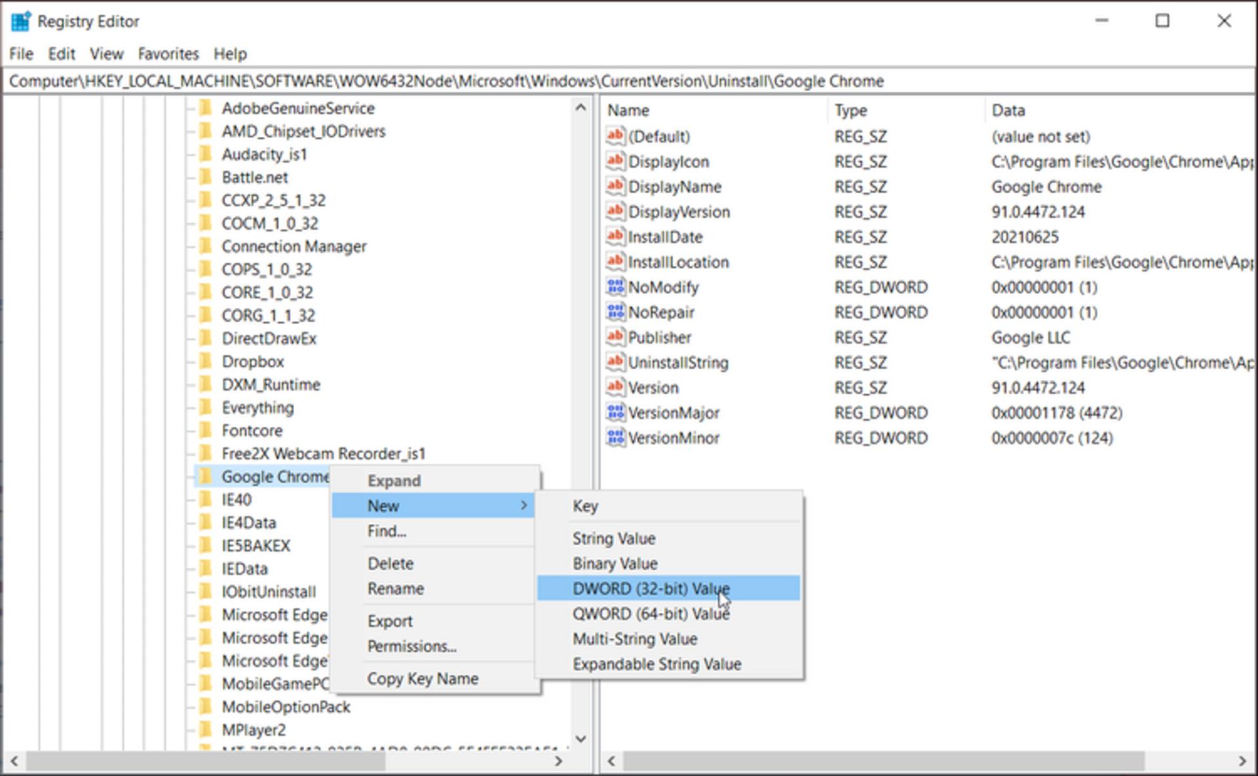
Task: Click the Registry Editor app icon in title bar
Action: (x=21, y=21)
